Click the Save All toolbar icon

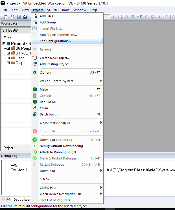(x=25, y=17)
